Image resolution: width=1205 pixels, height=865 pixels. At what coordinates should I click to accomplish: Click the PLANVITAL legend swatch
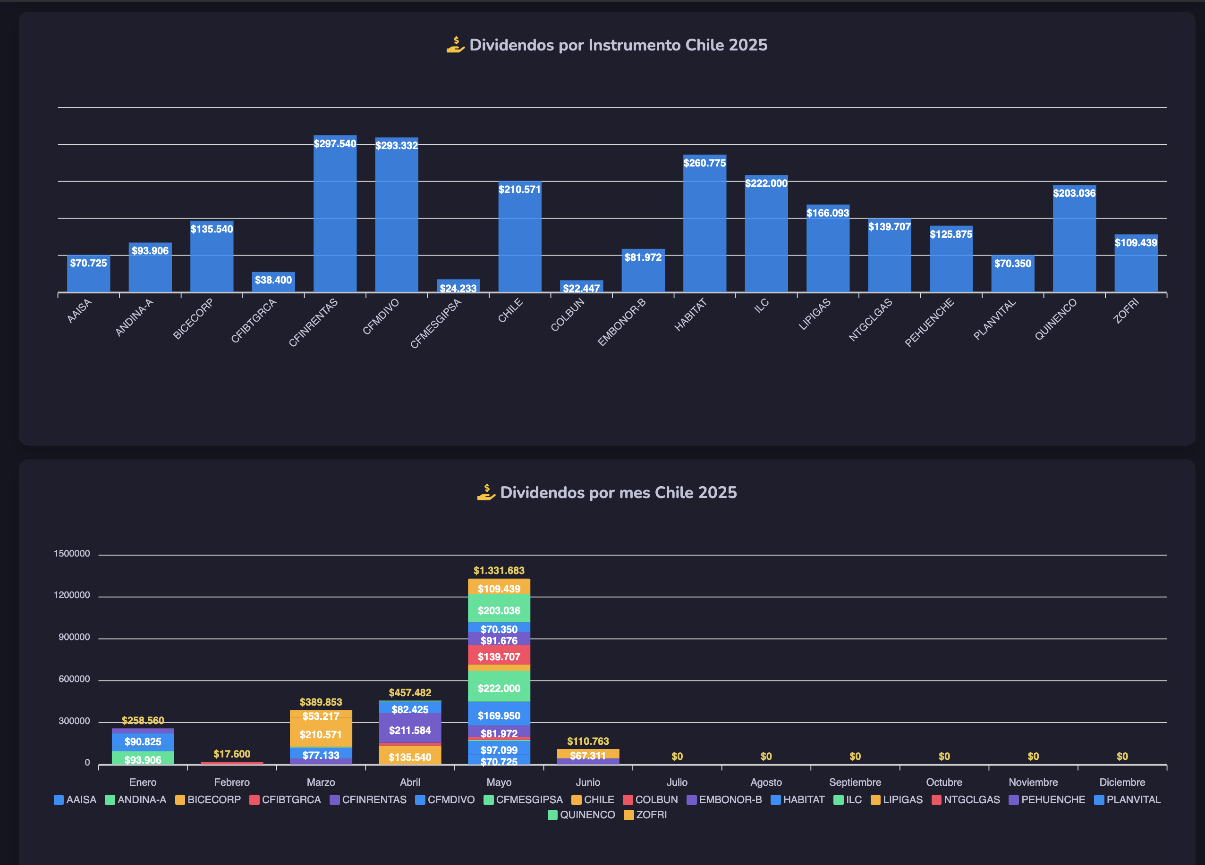[x=1099, y=800]
